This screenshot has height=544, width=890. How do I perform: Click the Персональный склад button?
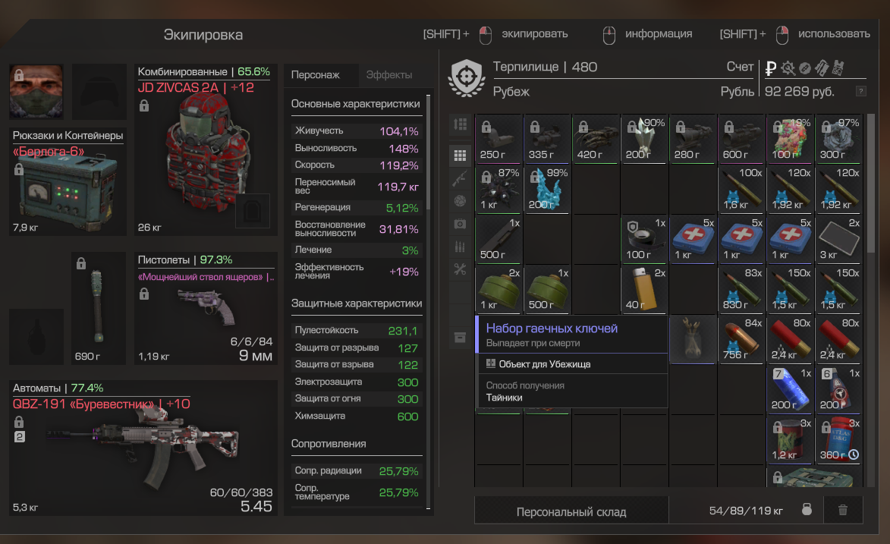pos(571,511)
